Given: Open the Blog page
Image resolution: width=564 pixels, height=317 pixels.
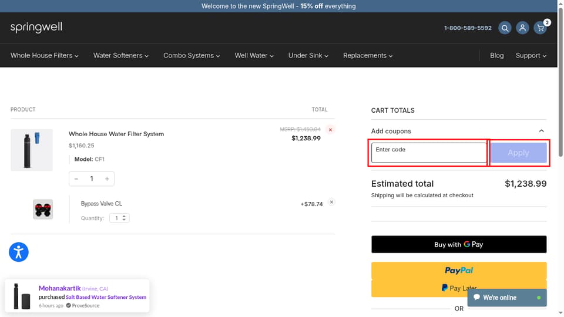Looking at the screenshot, I should point(497,55).
